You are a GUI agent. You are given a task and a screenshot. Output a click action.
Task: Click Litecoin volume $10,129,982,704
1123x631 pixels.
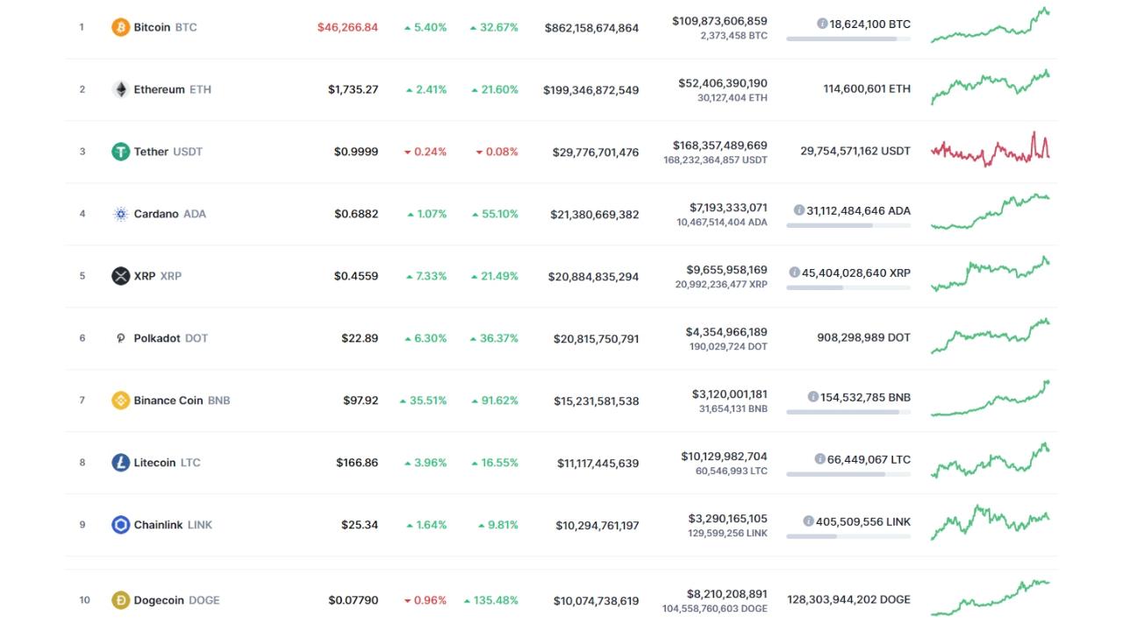724,456
